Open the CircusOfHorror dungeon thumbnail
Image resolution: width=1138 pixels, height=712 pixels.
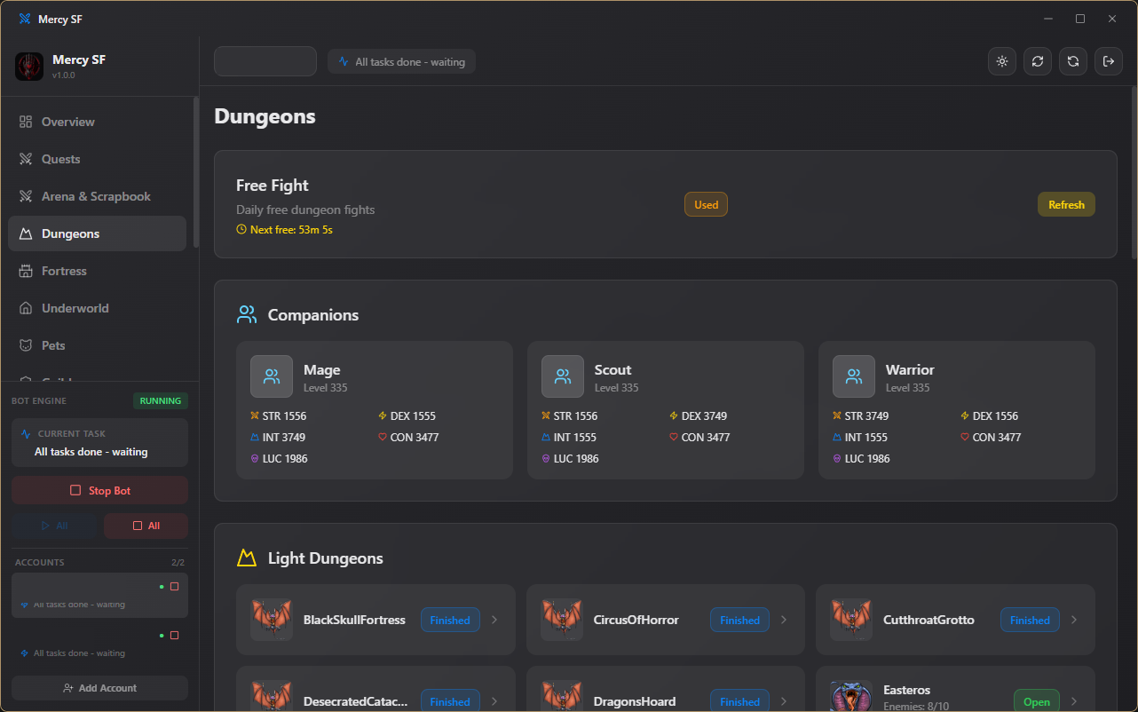pyautogui.click(x=562, y=620)
